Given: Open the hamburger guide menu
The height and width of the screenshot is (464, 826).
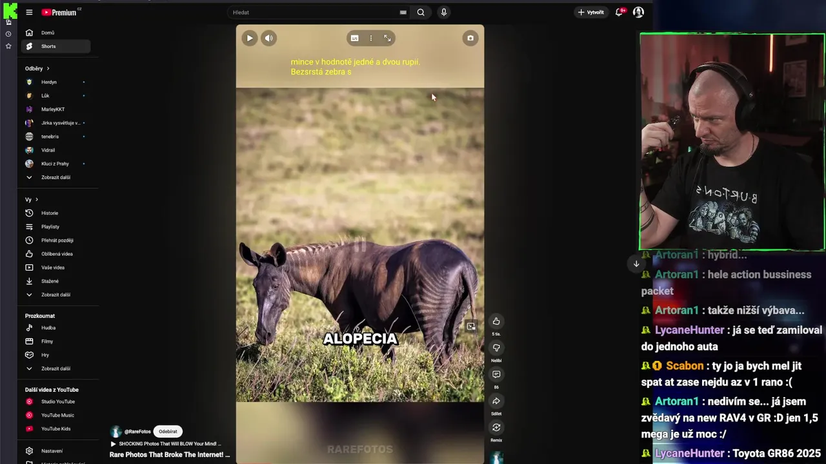Looking at the screenshot, I should point(29,12).
